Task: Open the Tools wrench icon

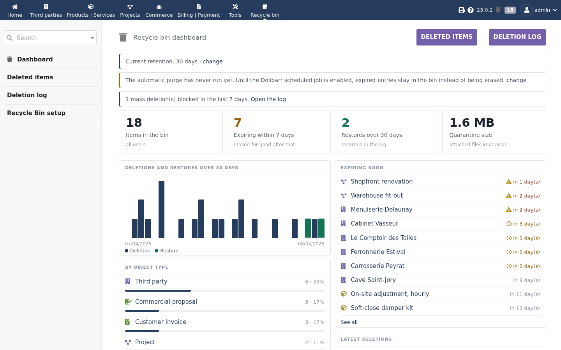Action: click(235, 7)
